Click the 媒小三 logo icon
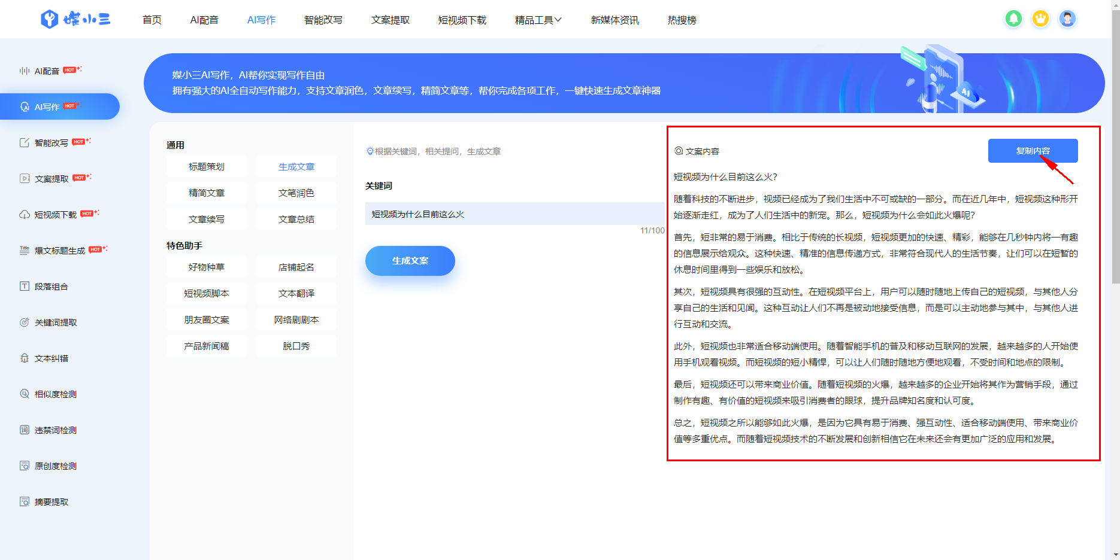Screen dimensions: 1120x560 click(x=49, y=19)
